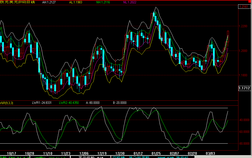Click the 12/30 date marker
Viewport: 252px width, 158px height.
tap(120, 153)
